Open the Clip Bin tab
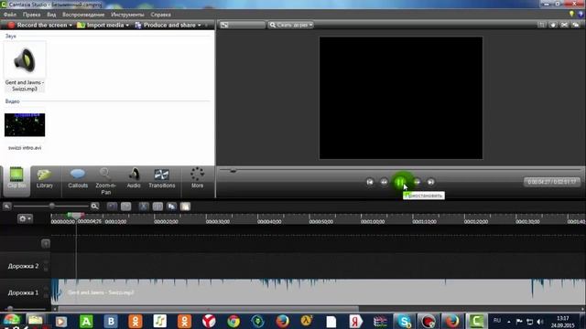This screenshot has height=329, width=586. (16, 181)
